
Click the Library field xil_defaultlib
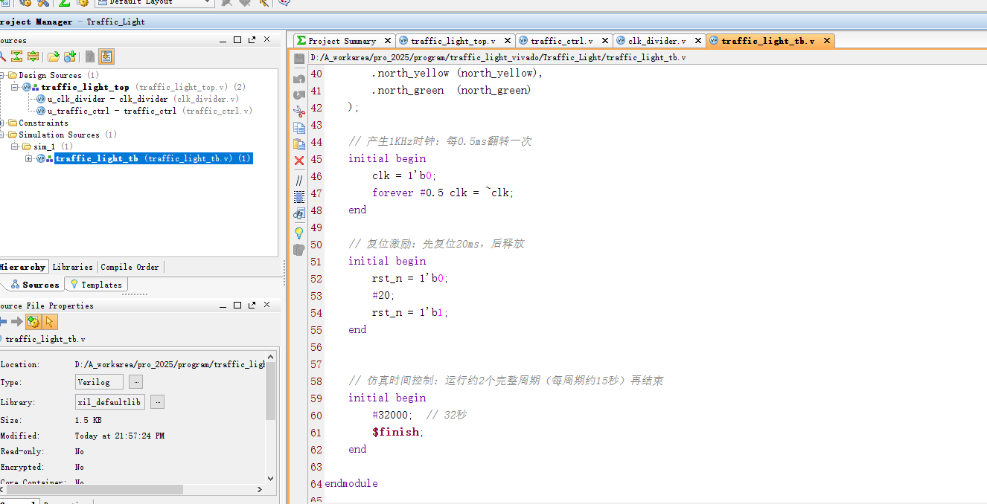110,402
